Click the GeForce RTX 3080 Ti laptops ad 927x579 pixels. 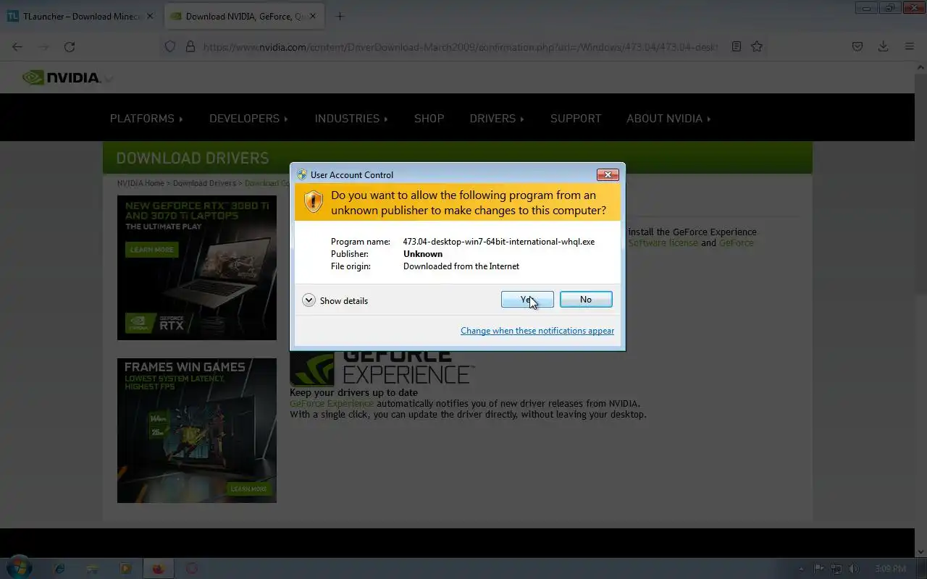[x=197, y=268]
